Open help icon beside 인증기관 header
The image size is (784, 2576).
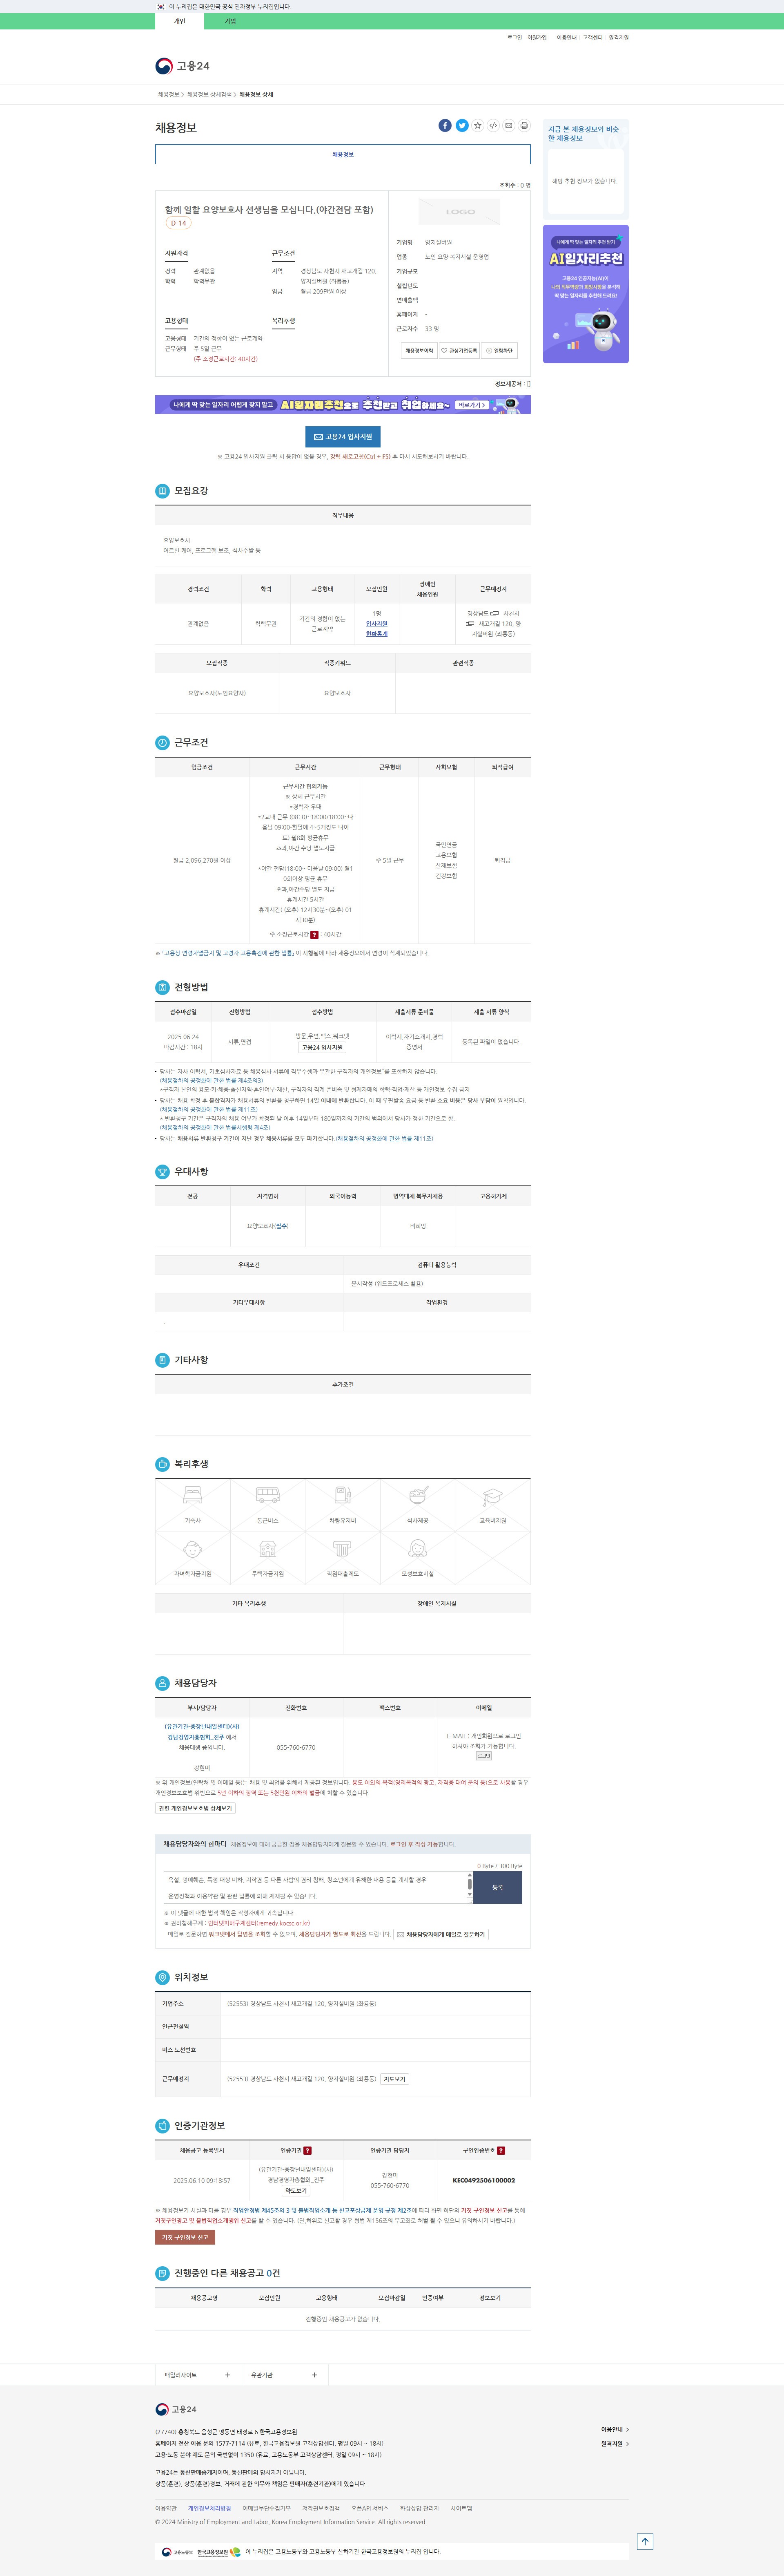[307, 2150]
